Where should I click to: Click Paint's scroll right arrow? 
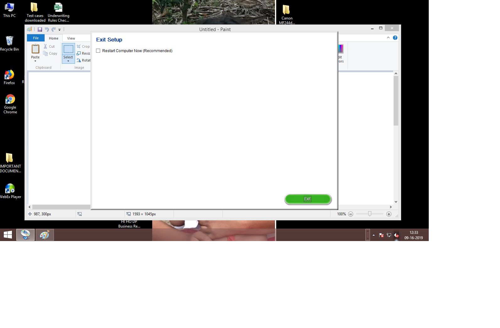pos(391,207)
